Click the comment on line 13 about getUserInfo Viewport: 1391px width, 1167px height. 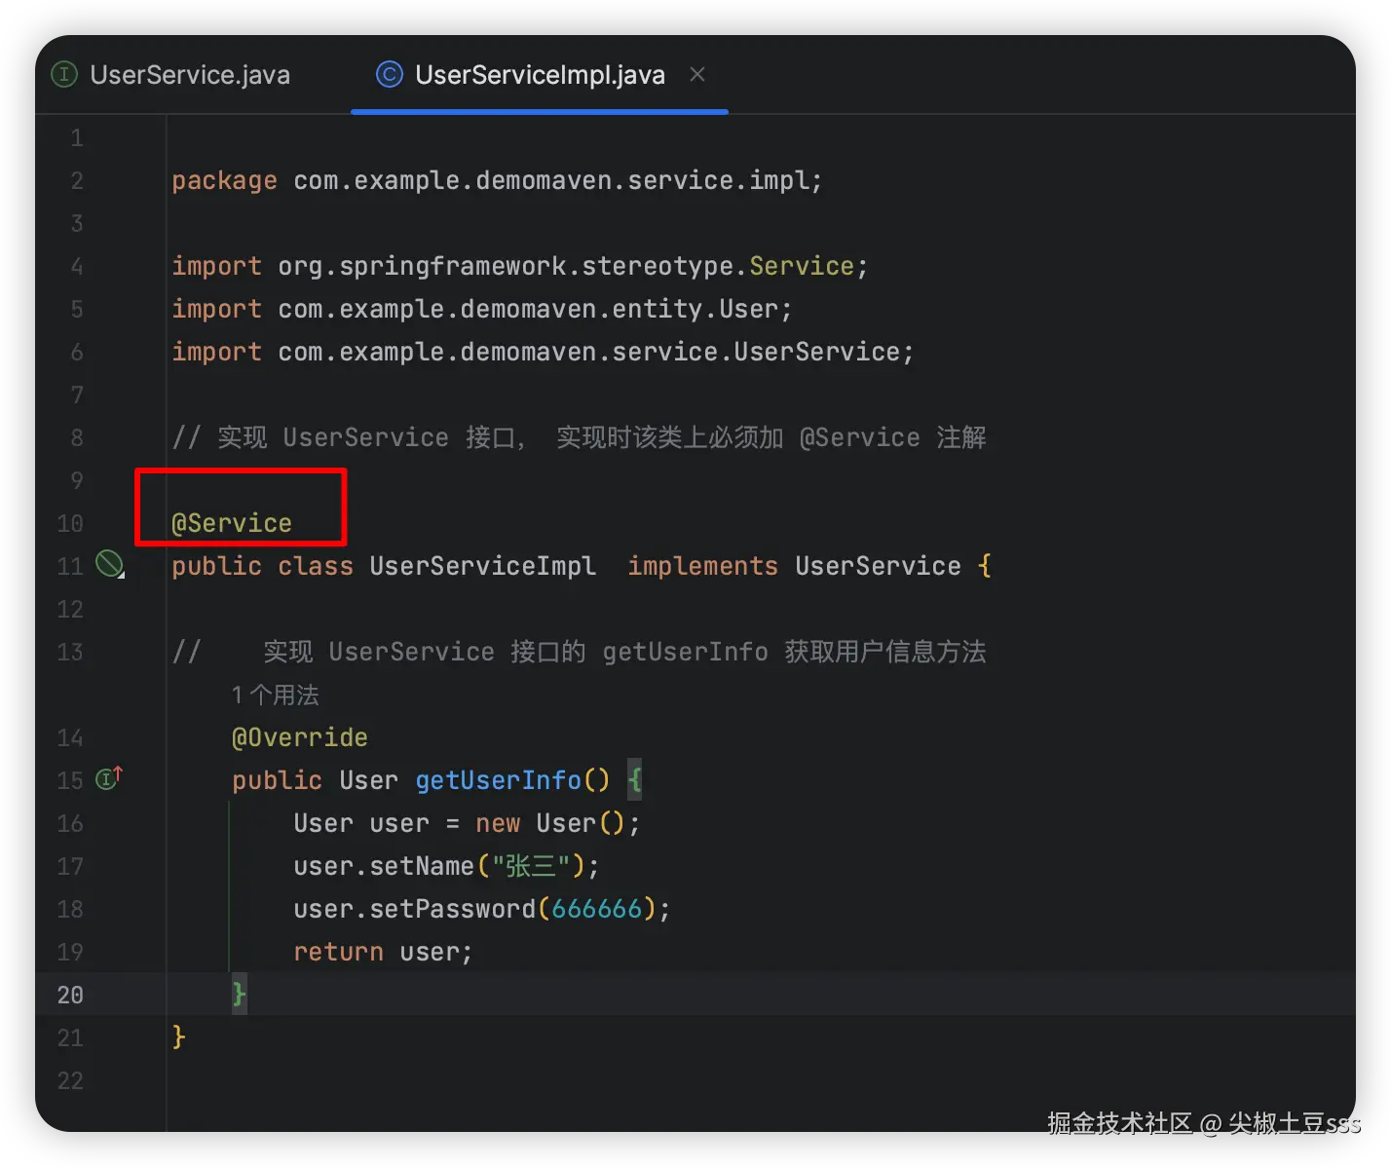[x=580, y=652]
